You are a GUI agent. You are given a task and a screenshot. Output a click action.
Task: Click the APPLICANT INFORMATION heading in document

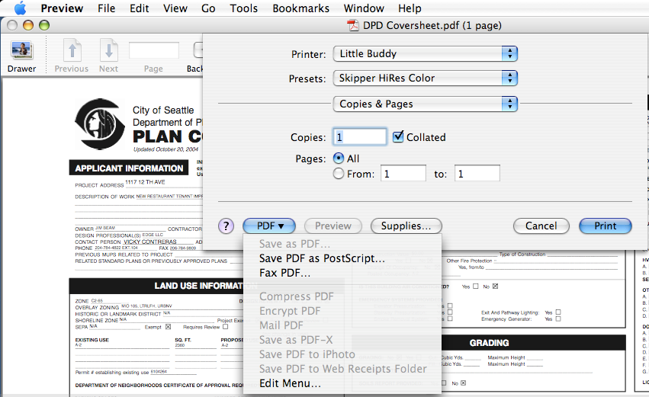pos(129,168)
